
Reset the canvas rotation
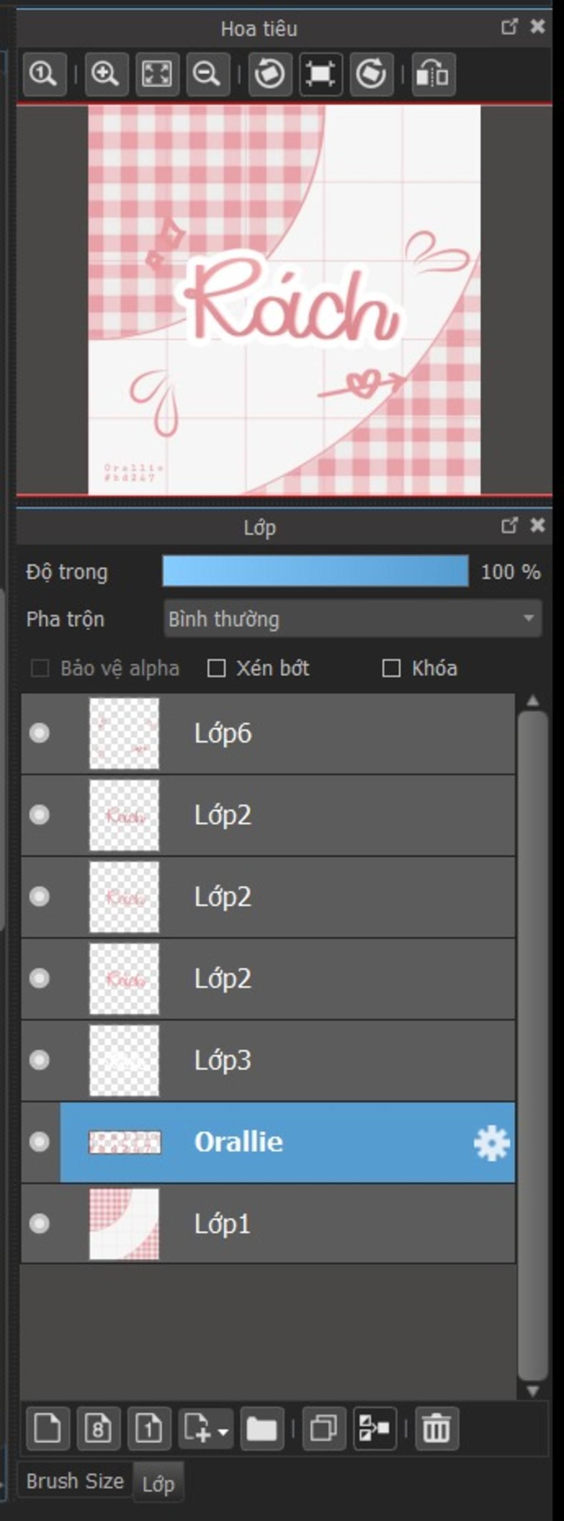pyautogui.click(x=321, y=74)
